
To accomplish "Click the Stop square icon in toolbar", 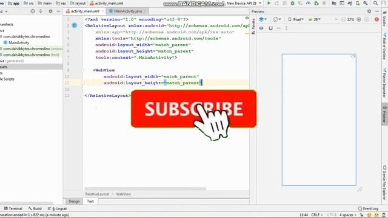I will pyautogui.click(x=324, y=3).
